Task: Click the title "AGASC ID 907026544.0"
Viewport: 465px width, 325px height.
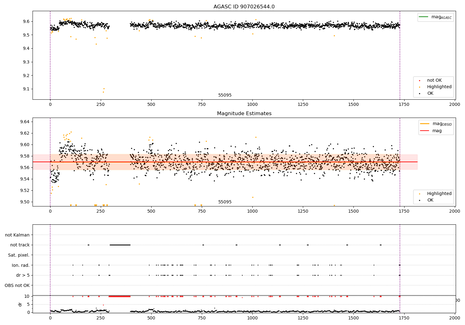Action: point(244,7)
